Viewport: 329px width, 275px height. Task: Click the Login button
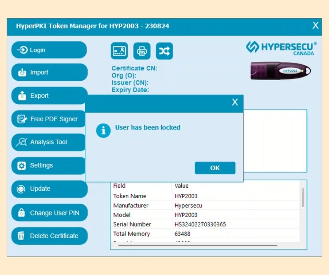point(49,50)
